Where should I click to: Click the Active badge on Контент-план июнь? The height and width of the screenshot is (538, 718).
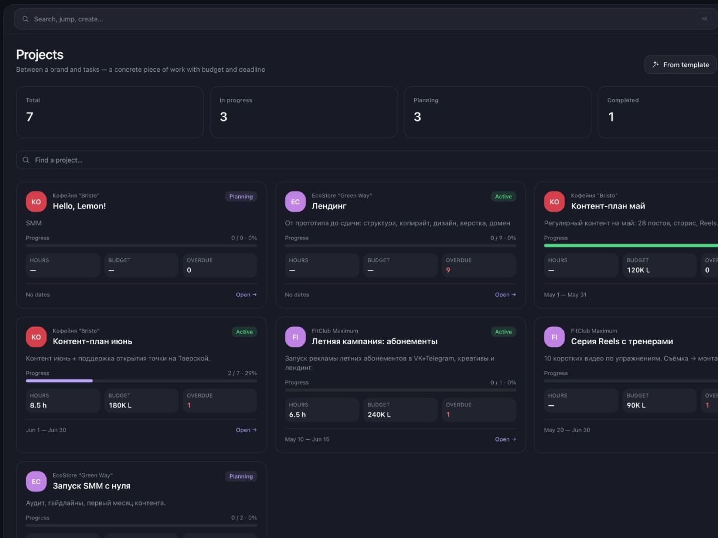tap(244, 332)
